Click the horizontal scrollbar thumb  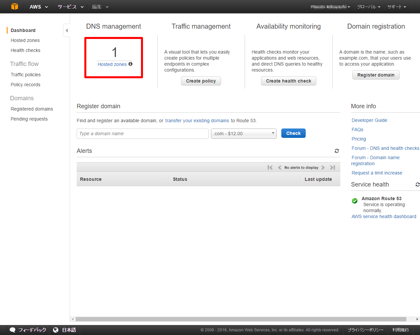click(241, 319)
